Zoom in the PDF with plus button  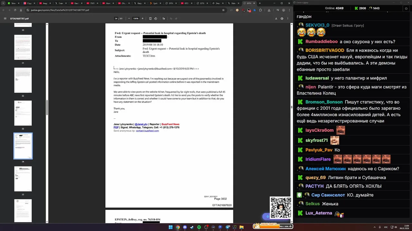tap(143, 19)
